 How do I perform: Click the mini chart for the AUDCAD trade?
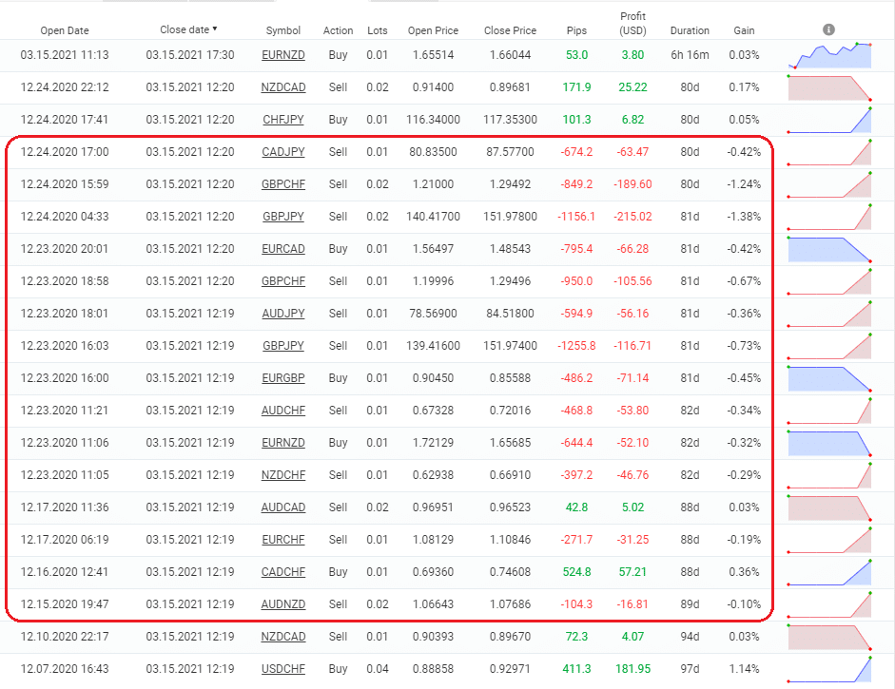click(829, 507)
